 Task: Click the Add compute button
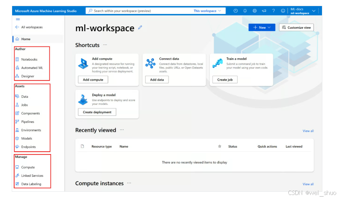tap(93, 80)
